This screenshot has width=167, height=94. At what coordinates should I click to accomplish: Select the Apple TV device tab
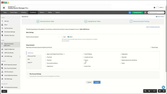point(30,63)
